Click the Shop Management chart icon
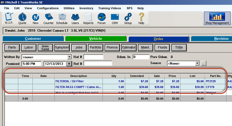The height and width of the screenshot is (126, 232). [217, 16]
